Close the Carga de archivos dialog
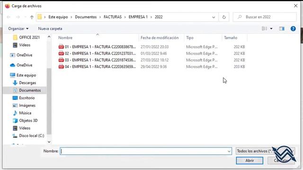 pos(295,6)
